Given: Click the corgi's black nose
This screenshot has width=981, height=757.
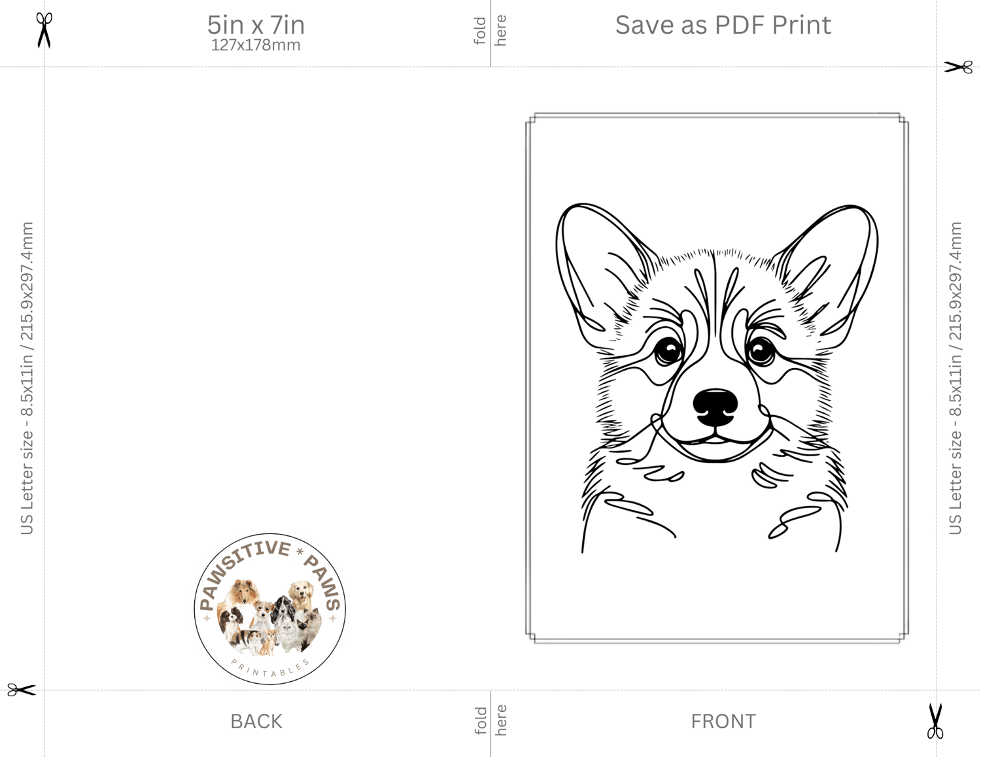Looking at the screenshot, I should (x=715, y=407).
